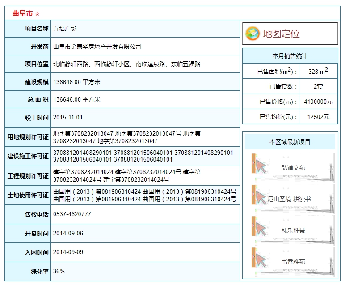345x285 pixels.
Task: Open the 书香雅苑 project link
Action: tap(293, 262)
